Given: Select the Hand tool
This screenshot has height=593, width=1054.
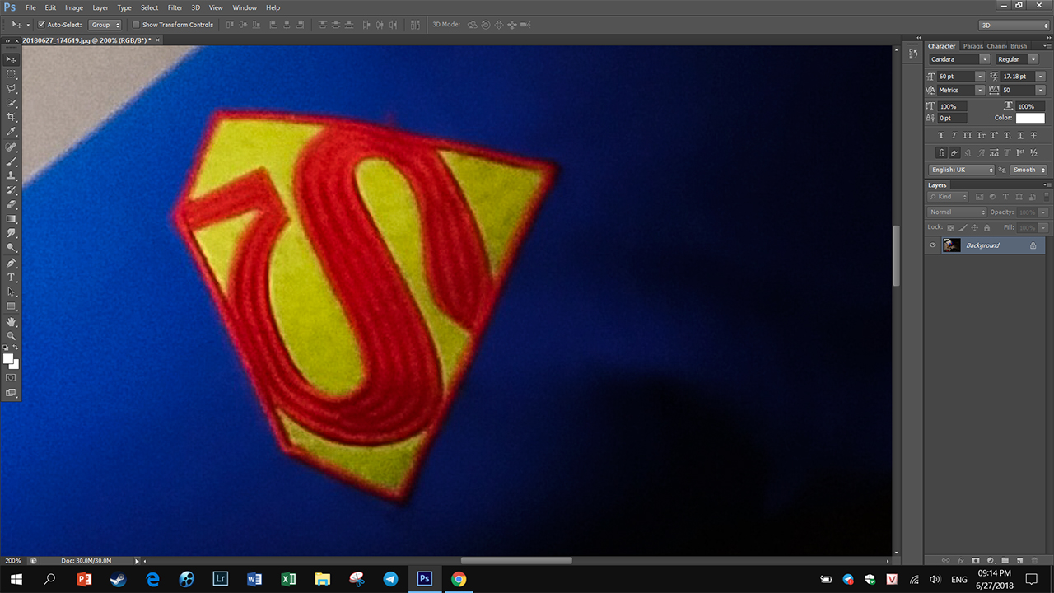Looking at the screenshot, I should tap(12, 321).
